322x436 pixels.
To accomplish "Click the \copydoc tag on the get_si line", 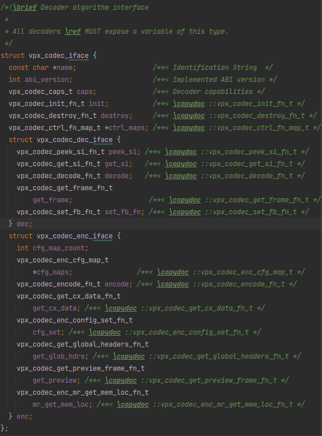I will [x=181, y=164].
